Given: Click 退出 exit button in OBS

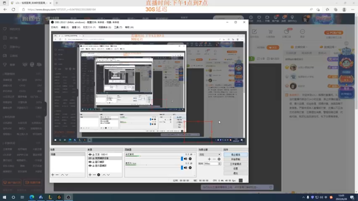Looking at the screenshot, I should point(235,173).
